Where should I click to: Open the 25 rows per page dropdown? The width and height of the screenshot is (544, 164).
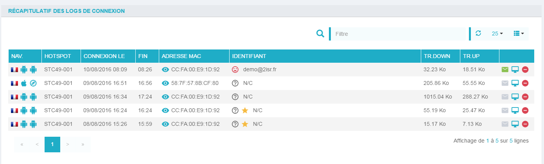click(x=497, y=34)
